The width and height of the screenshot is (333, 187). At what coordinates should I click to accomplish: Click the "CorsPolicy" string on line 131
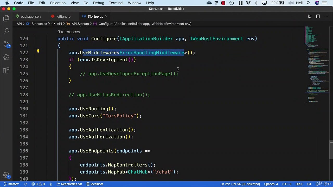[119, 116]
